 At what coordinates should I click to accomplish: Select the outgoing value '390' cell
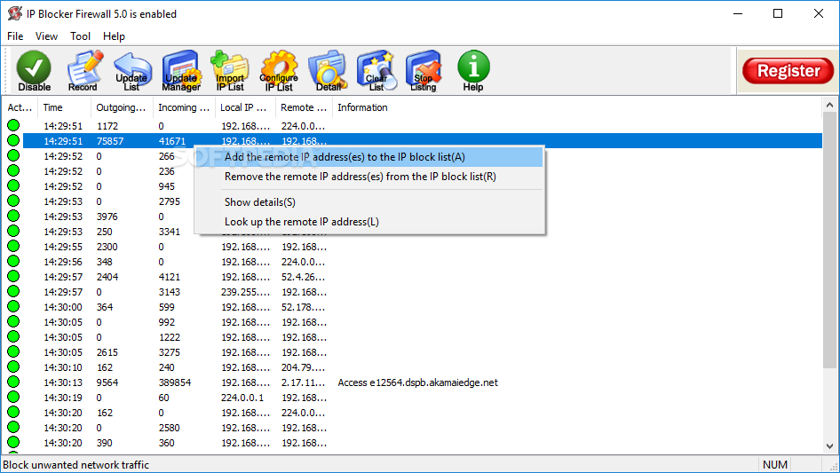pos(105,443)
